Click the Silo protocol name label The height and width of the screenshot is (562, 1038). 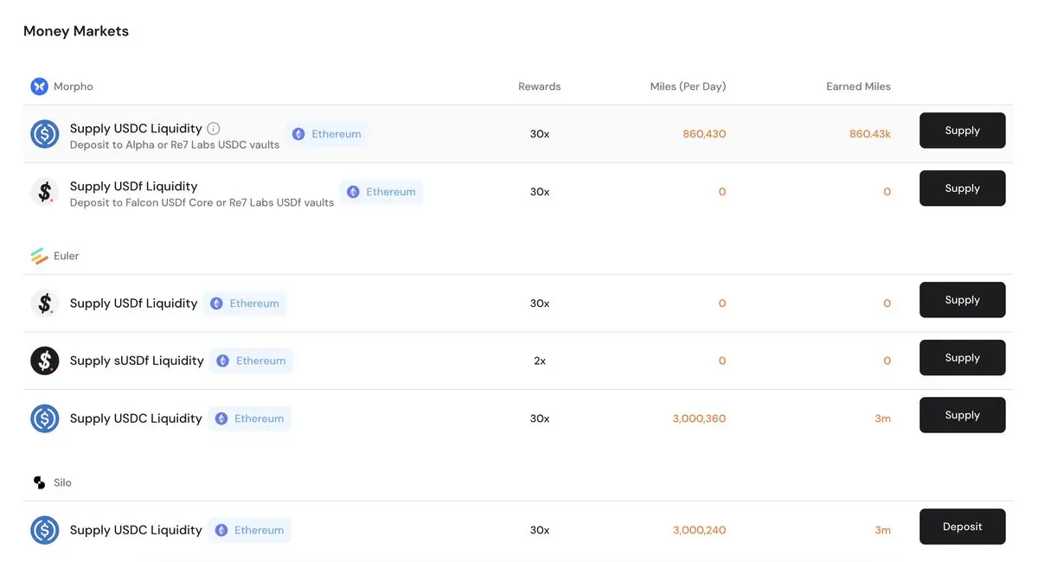click(x=62, y=482)
